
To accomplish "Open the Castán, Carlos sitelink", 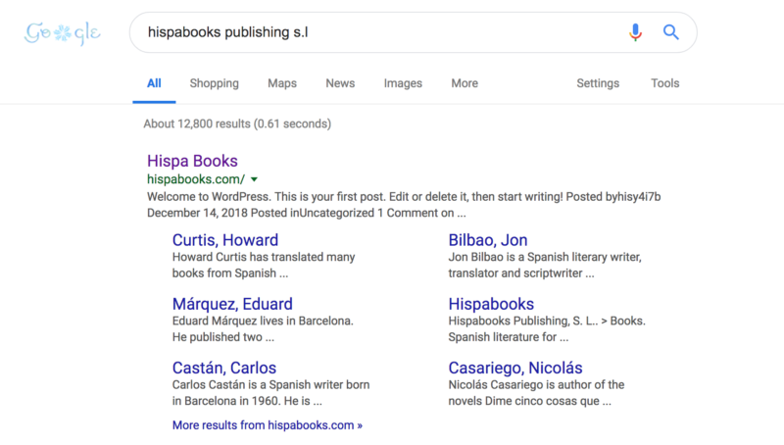I will pos(224,368).
